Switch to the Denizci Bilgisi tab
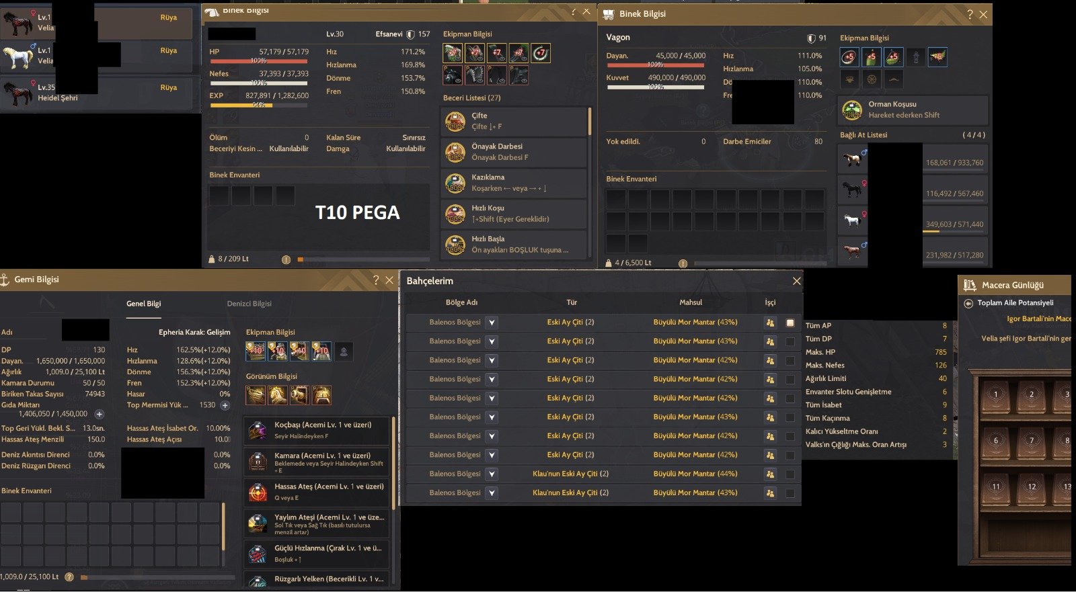Viewport: 1076px width, 592px height. [249, 304]
